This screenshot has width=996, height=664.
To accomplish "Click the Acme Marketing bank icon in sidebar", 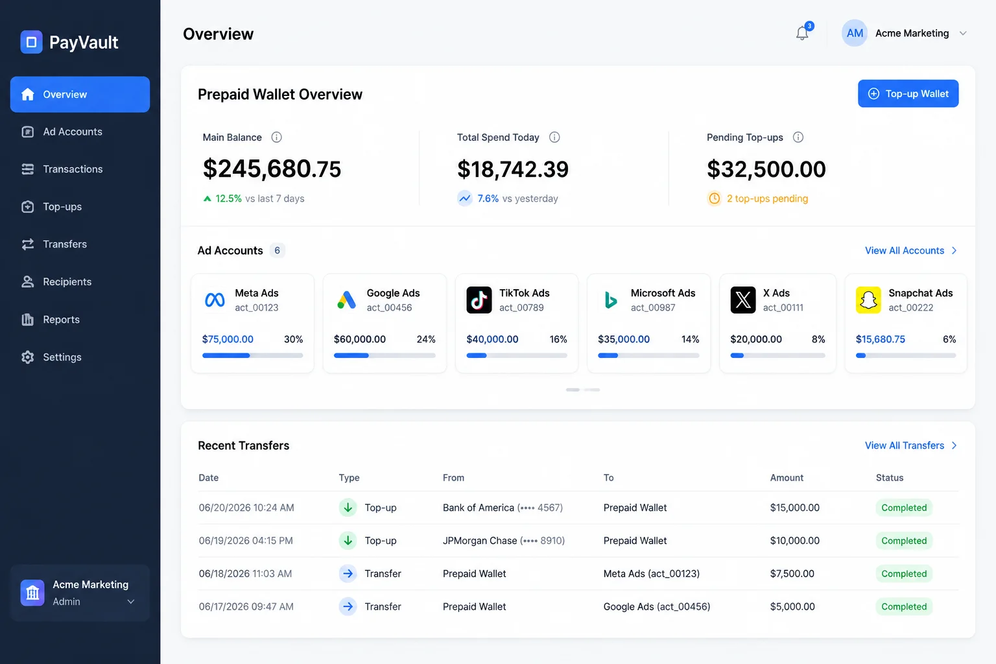I will coord(32,593).
